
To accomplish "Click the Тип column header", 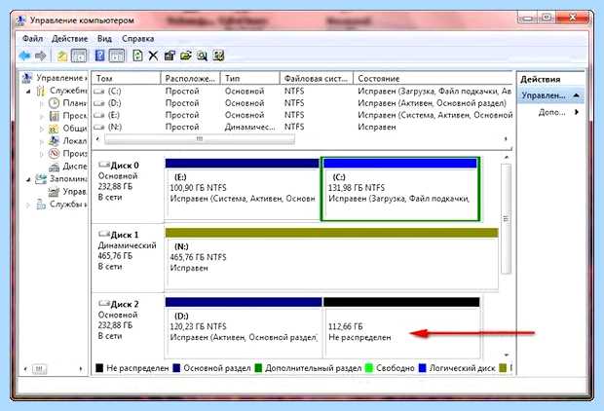I will coord(250,78).
